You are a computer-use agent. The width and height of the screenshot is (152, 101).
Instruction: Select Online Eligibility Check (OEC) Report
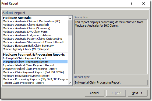[26, 49]
